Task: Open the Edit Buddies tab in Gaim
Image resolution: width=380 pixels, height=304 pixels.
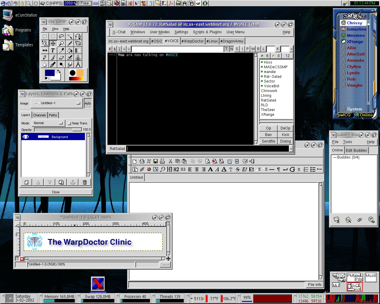Action: [x=356, y=150]
